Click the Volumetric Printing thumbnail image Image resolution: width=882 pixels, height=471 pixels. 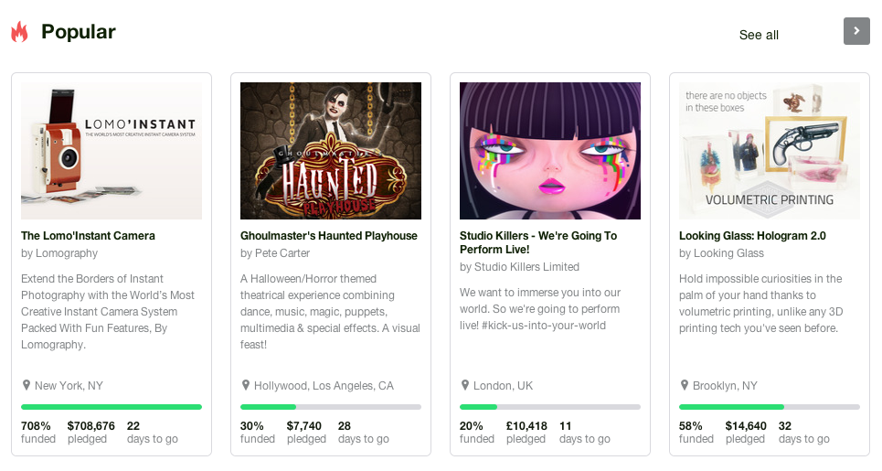[770, 151]
